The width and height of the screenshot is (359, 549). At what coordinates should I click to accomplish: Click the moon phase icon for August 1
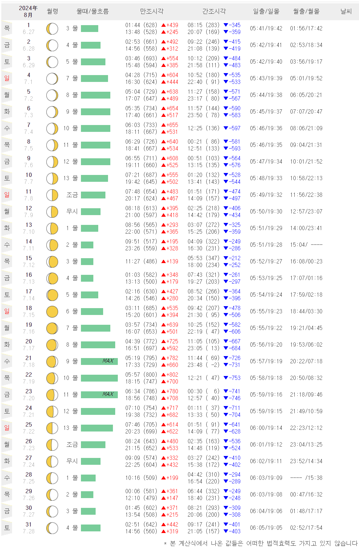(52, 29)
